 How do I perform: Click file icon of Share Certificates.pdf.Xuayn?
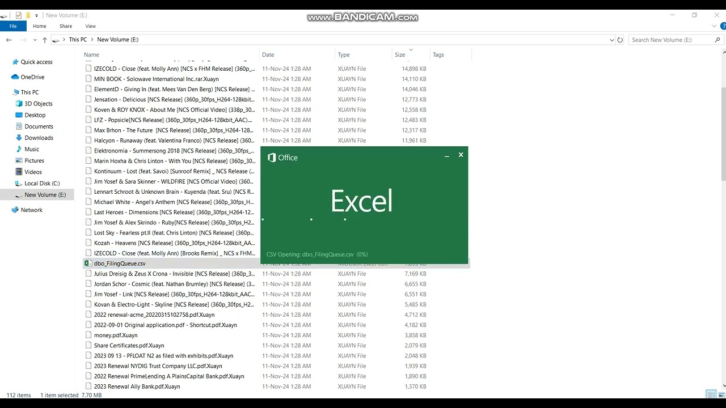(88, 345)
